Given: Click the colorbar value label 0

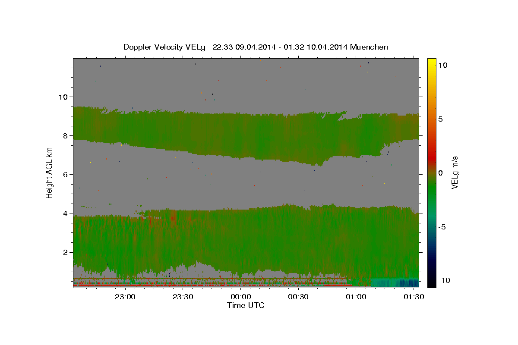Looking at the screenshot, I should [x=441, y=173].
